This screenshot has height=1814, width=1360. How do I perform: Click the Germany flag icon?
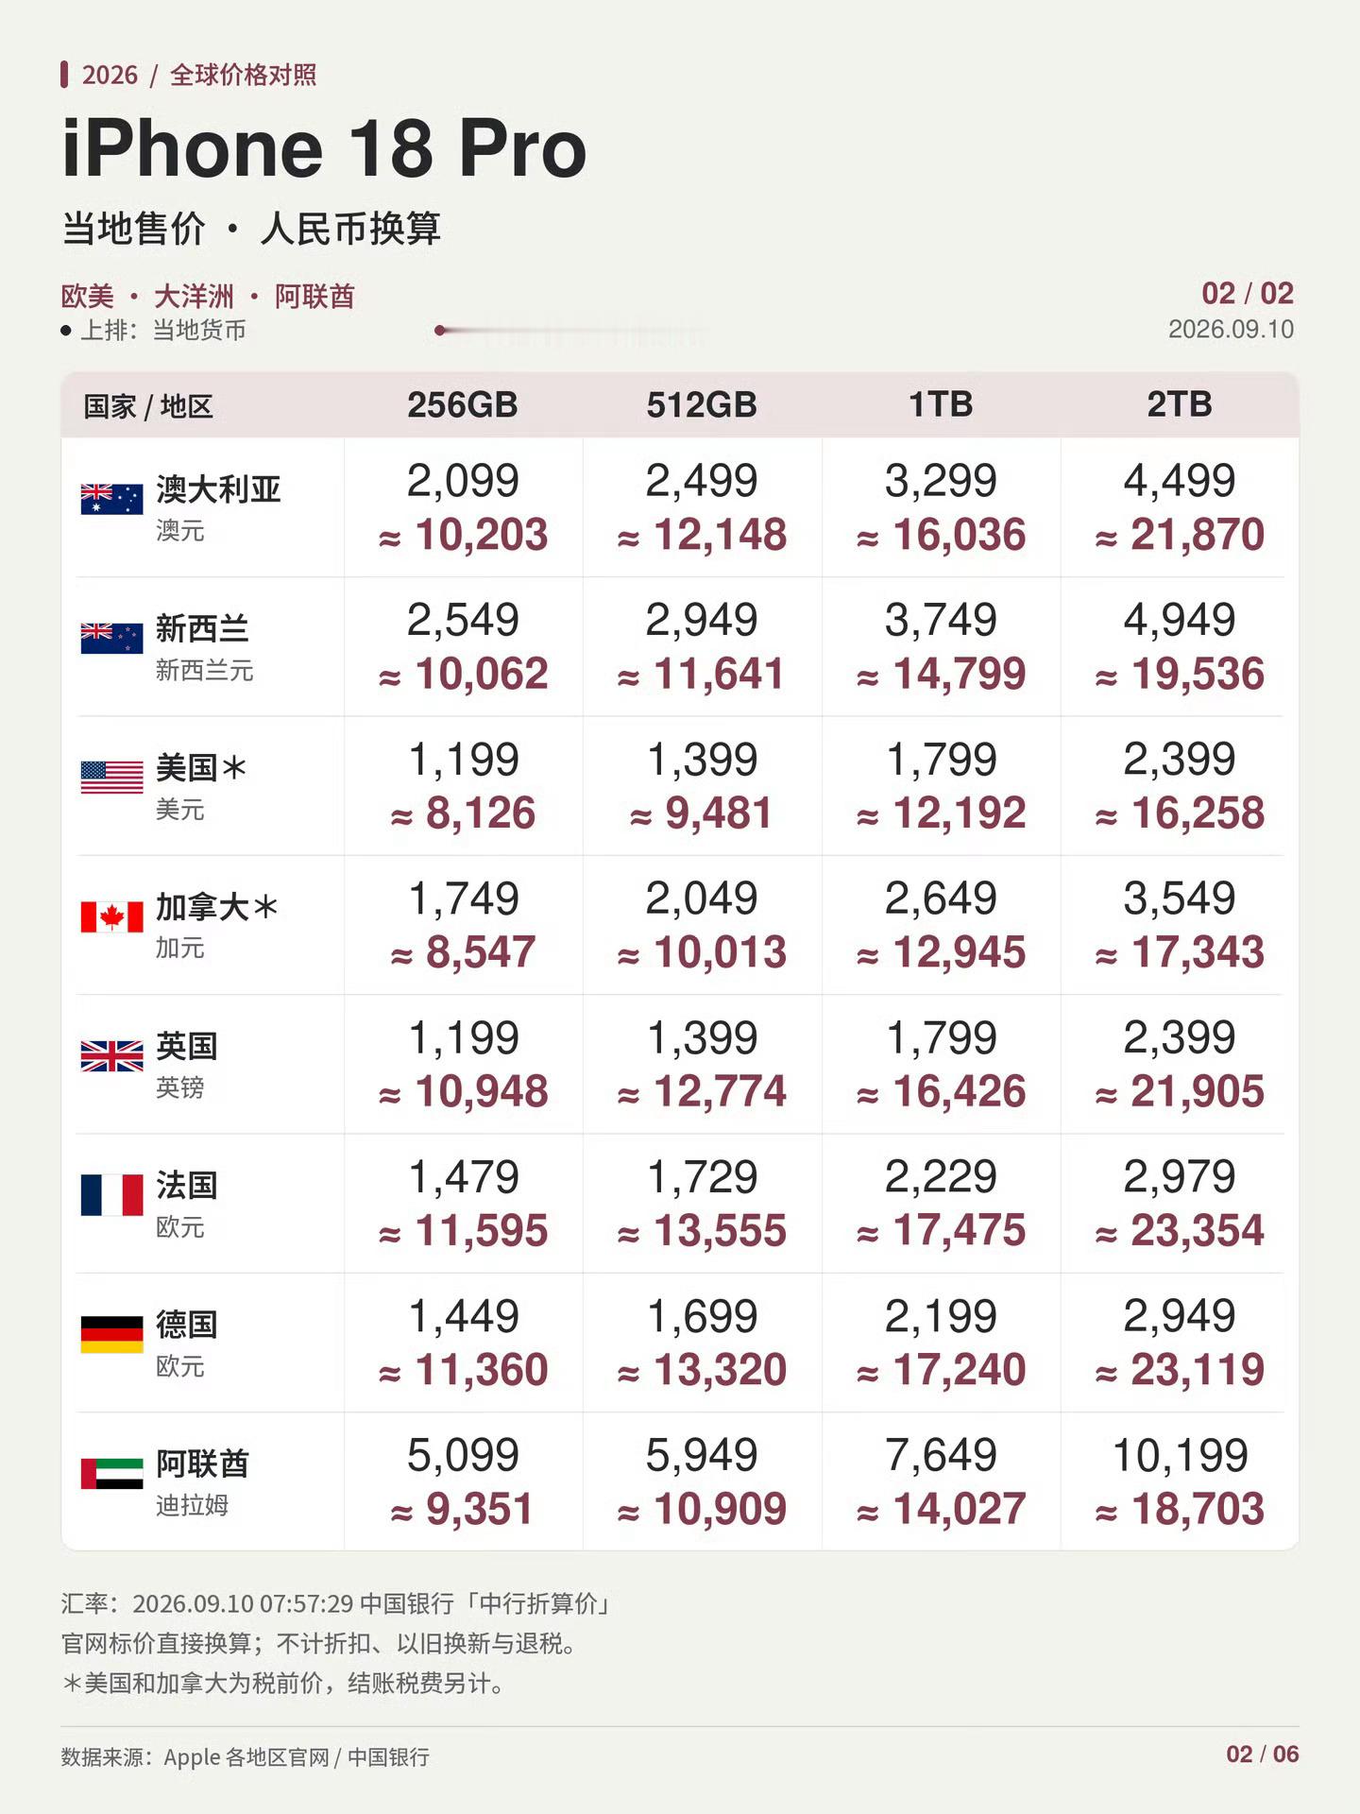(x=111, y=1334)
